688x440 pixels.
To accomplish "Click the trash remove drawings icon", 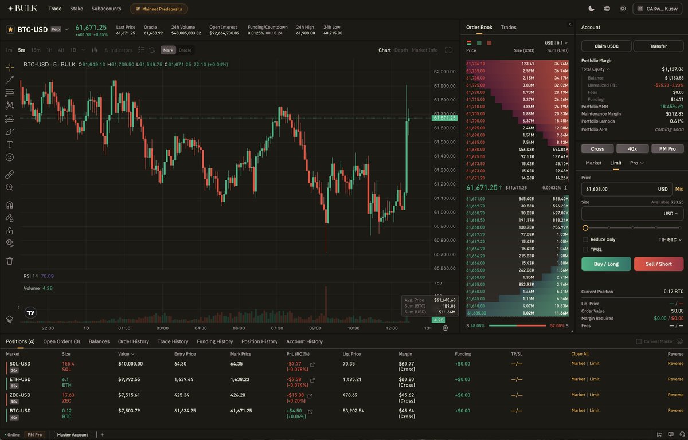I will tap(9, 261).
